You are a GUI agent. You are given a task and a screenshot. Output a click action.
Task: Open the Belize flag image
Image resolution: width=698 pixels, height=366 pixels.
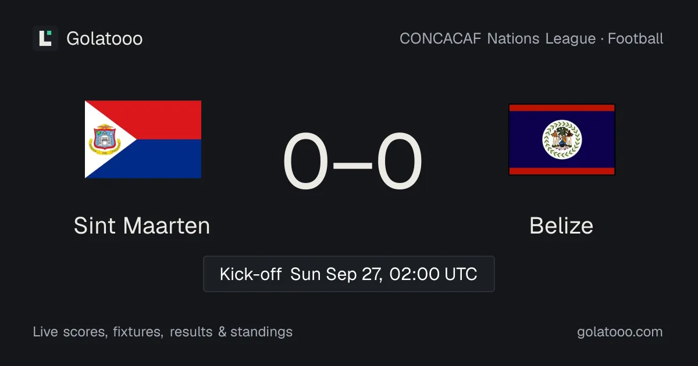[x=562, y=139]
